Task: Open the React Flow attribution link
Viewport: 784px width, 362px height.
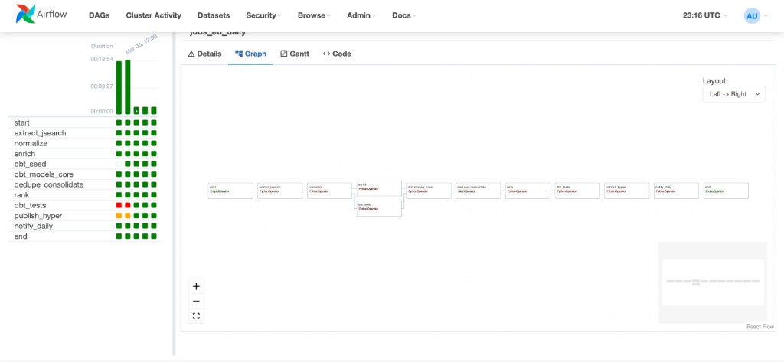Action: (x=760, y=327)
